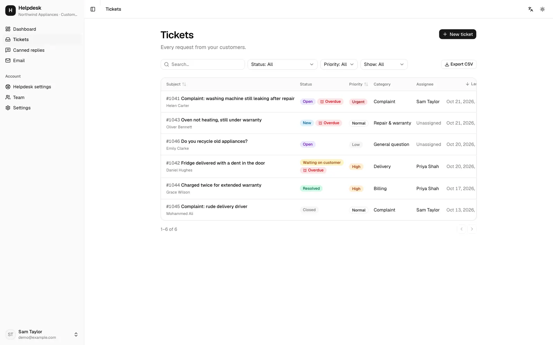This screenshot has width=553, height=345.
Task: Click the Repair & warranty category cell
Action: 392,123
